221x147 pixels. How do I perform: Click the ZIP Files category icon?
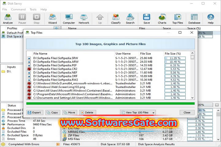tap(64, 135)
